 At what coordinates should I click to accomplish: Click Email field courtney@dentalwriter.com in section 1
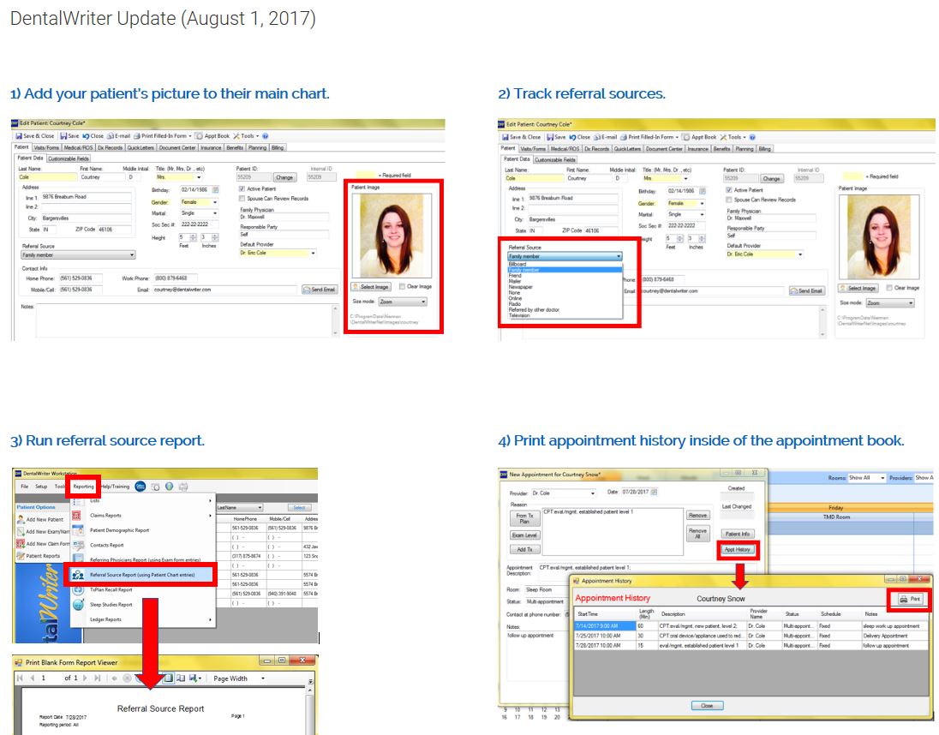tap(224, 289)
